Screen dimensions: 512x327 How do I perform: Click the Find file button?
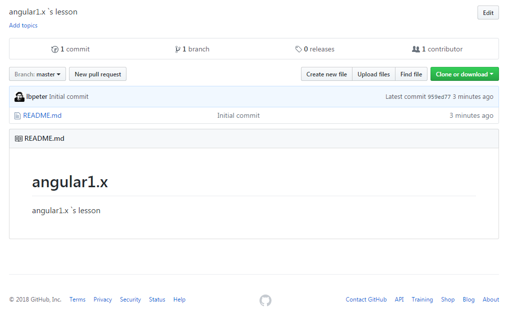point(411,74)
